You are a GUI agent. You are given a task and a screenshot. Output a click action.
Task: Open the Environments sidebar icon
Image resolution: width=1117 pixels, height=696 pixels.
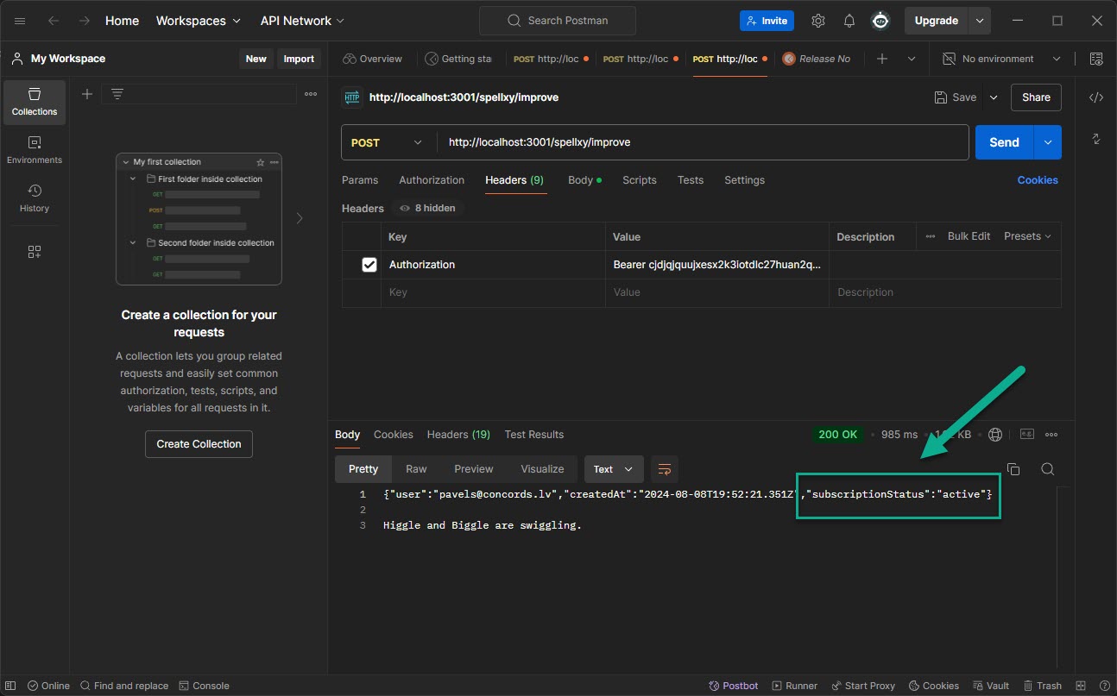35,150
